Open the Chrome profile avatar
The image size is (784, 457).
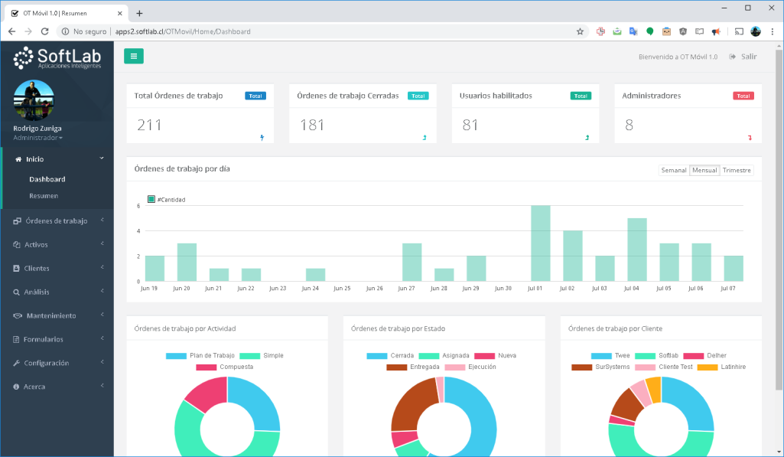click(x=756, y=31)
